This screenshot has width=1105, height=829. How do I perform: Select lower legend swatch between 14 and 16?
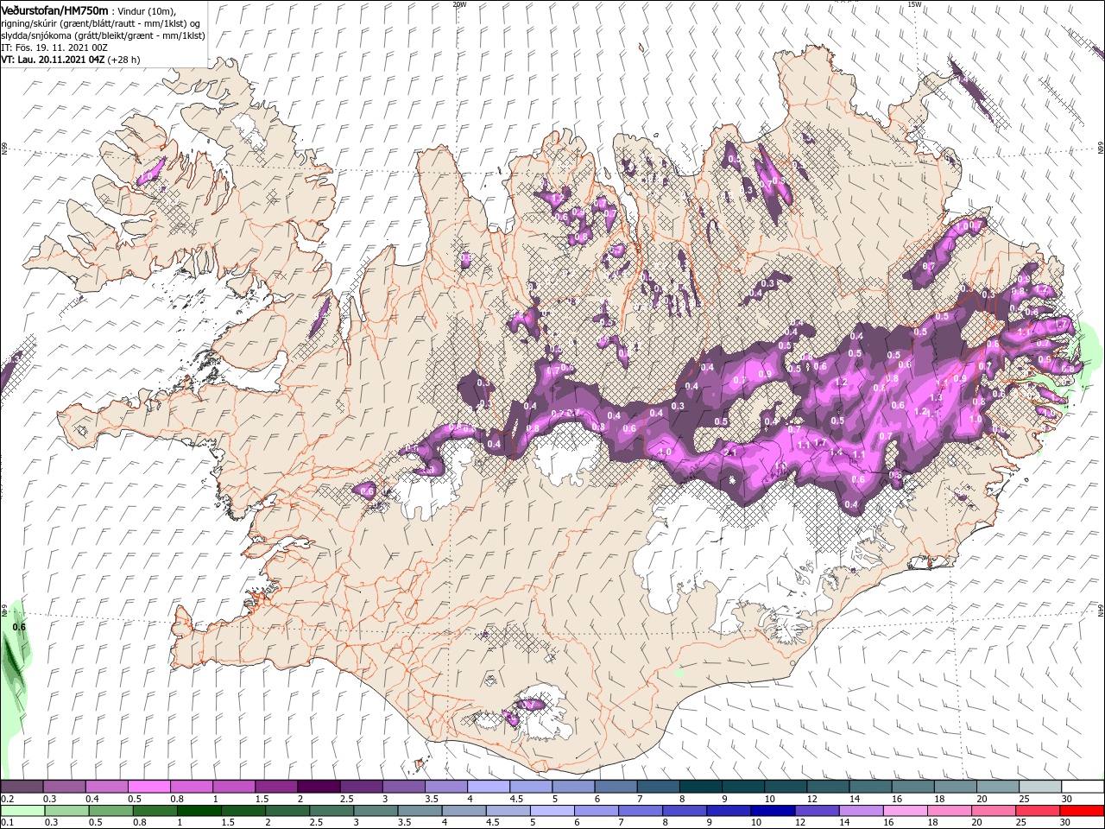(861, 811)
